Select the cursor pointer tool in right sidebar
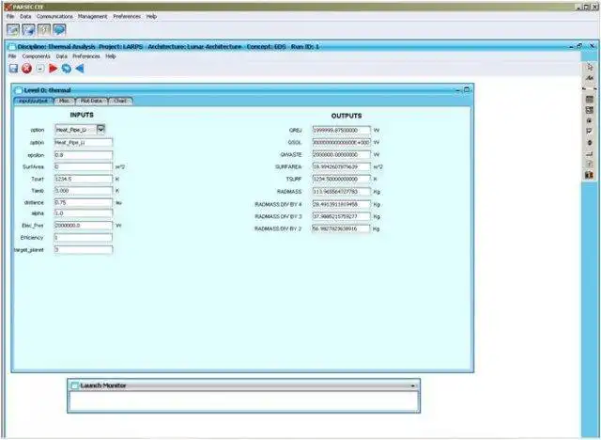 590,67
